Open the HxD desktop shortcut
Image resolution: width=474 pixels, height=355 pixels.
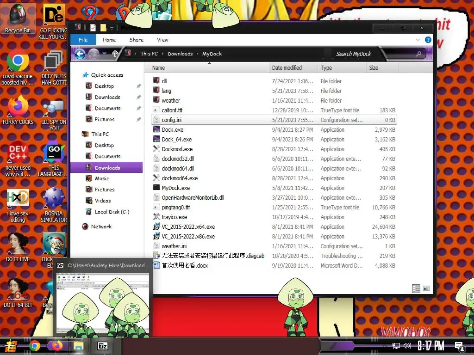[18, 205]
